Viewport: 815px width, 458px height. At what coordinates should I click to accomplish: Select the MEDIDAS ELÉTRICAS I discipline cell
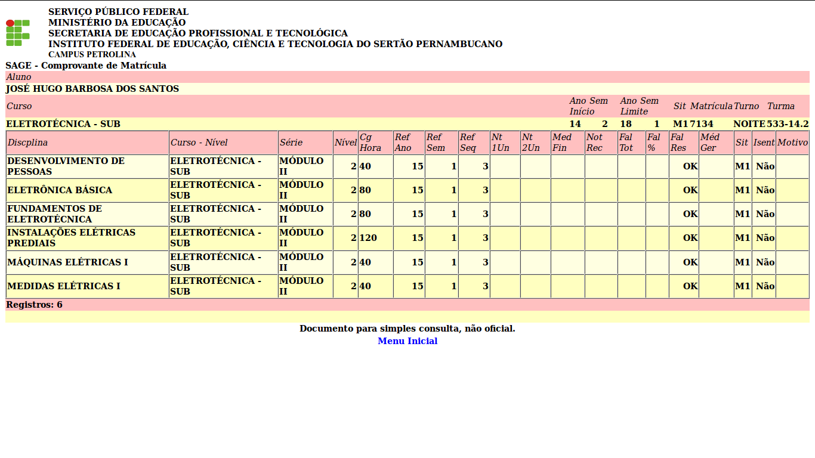click(87, 286)
